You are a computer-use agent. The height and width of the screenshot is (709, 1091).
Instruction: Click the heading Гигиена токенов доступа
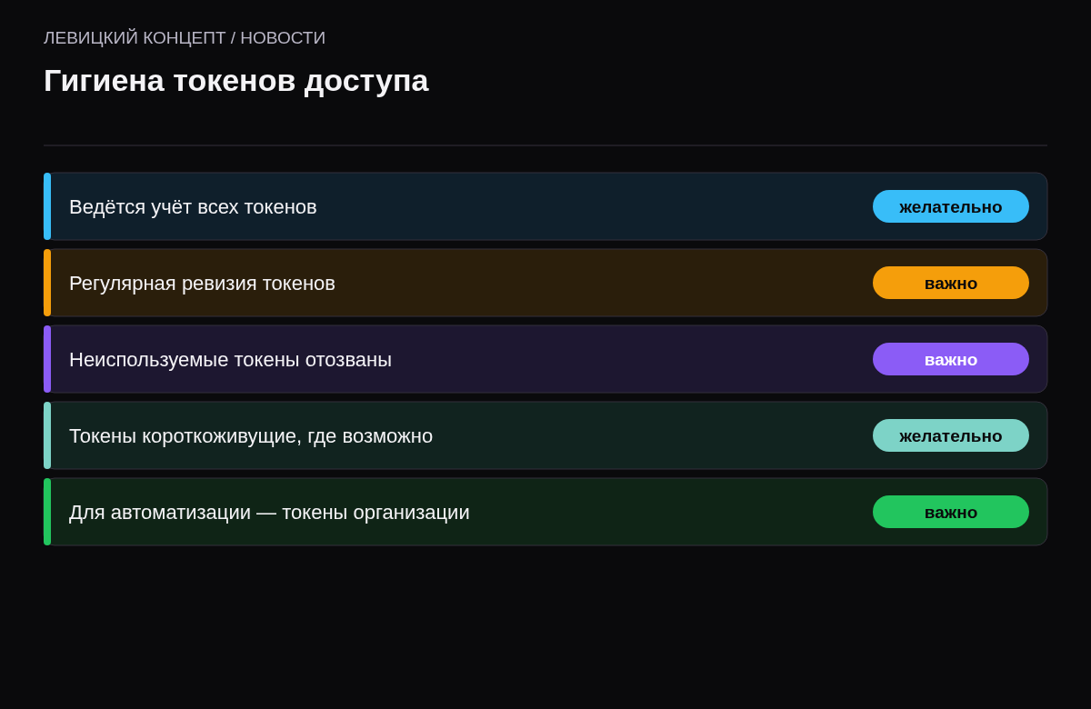236,81
